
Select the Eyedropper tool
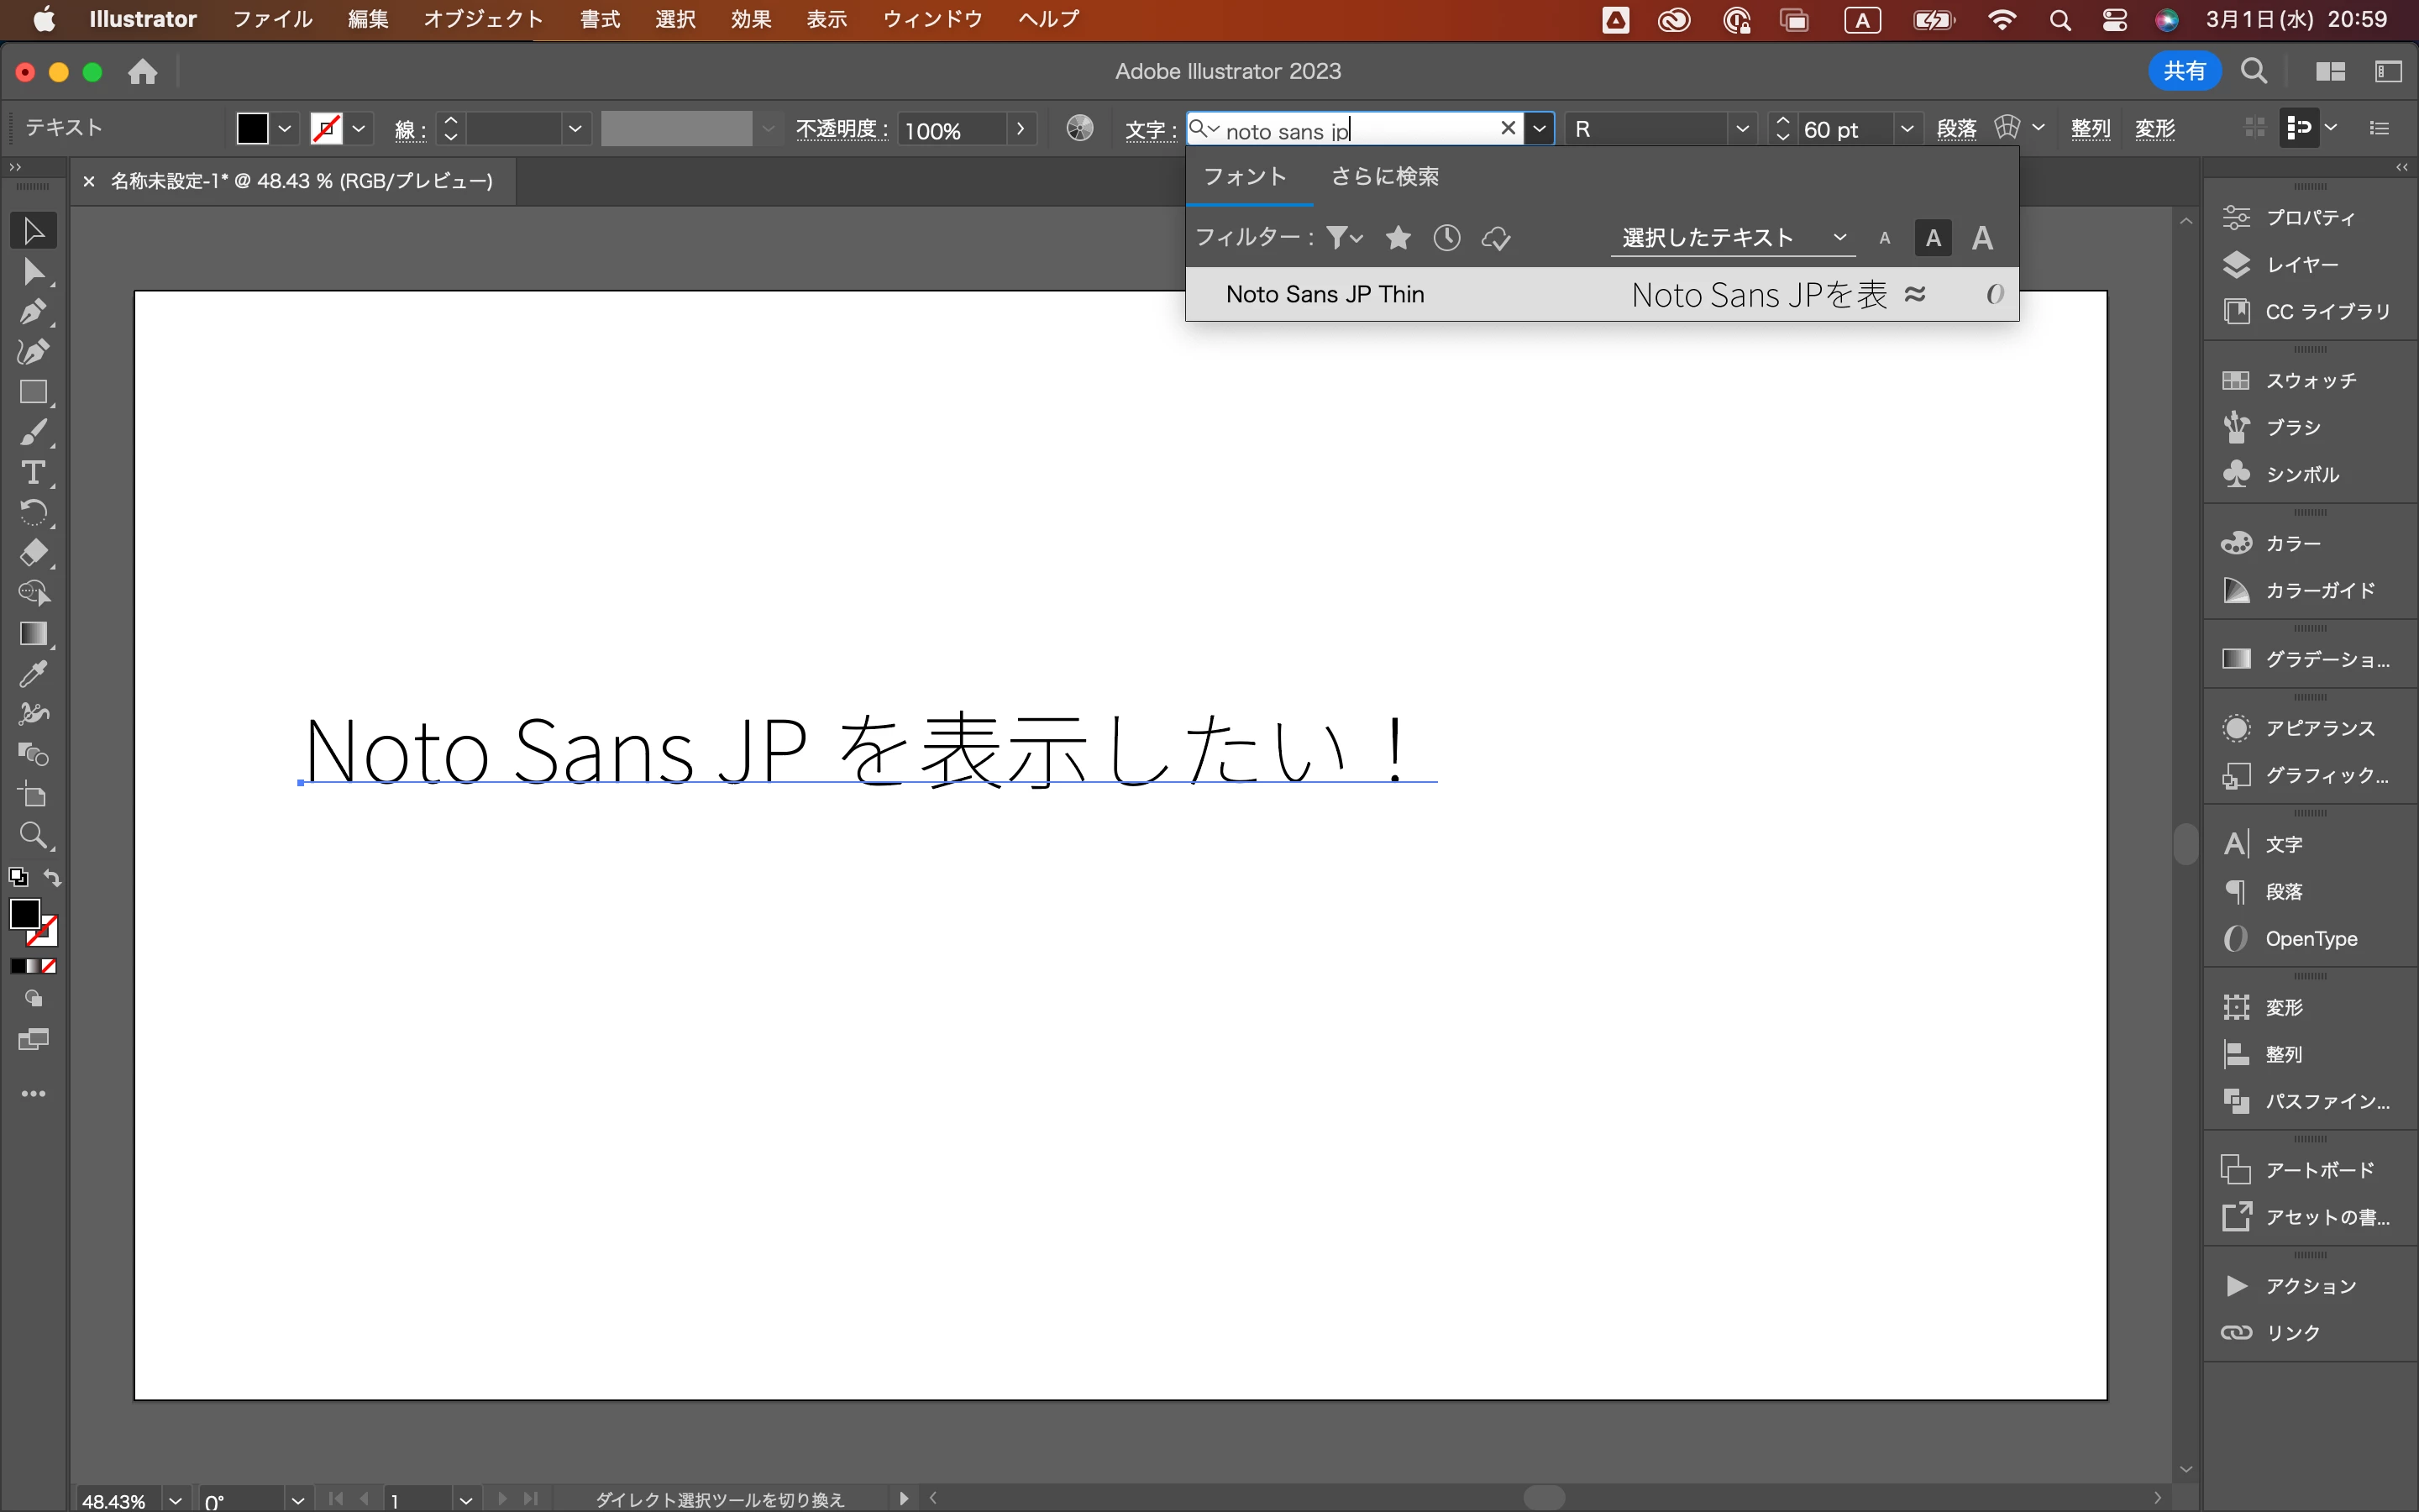(x=33, y=674)
